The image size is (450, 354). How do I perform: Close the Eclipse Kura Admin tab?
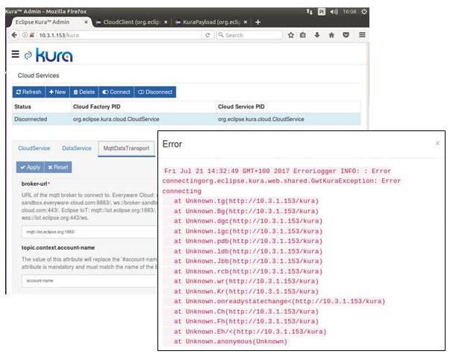point(86,22)
